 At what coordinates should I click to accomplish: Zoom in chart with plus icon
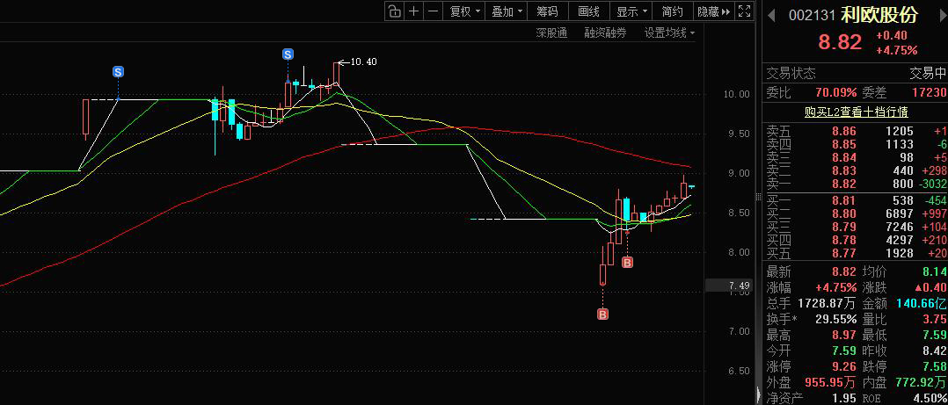[413, 11]
